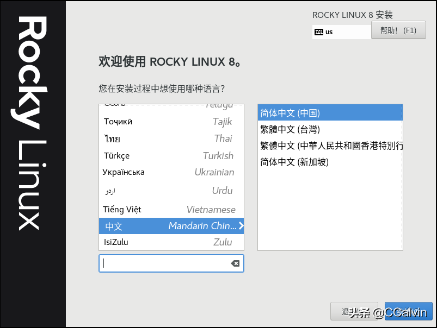The height and width of the screenshot is (328, 437).
Task: Pick IsiZulu (Zulu) language
Action: click(171, 242)
